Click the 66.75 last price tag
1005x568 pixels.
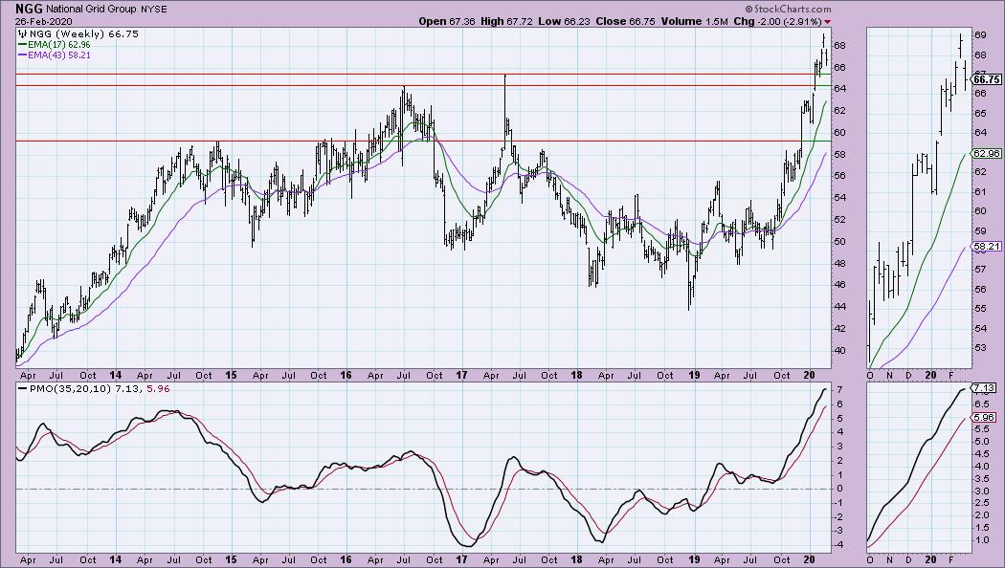987,79
